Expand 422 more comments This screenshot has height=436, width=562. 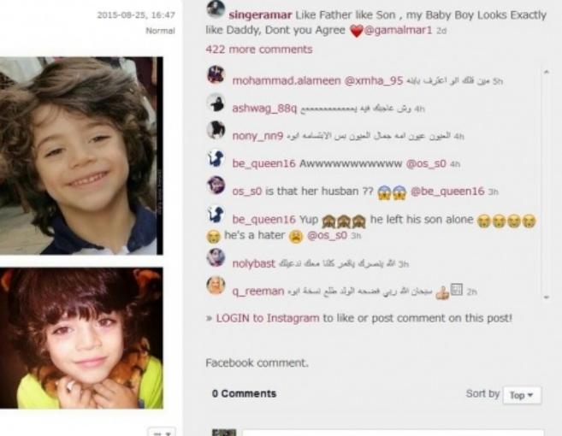[259, 49]
